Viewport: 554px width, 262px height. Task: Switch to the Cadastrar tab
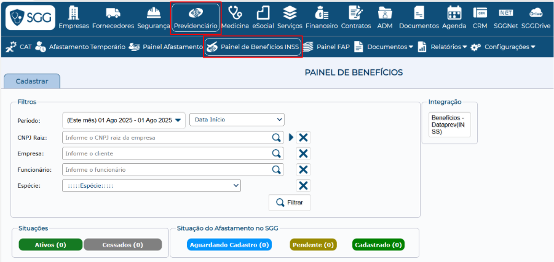pos(32,81)
